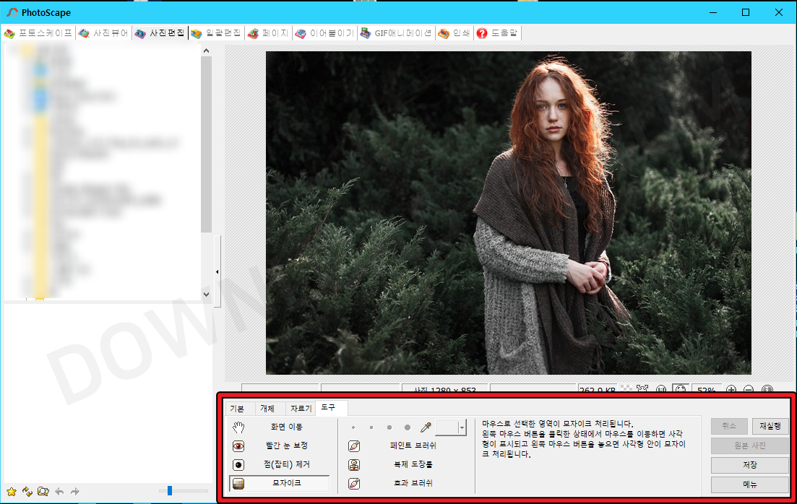797x504 pixels.
Task: Click the folder tree scrollbar up arrow
Action: pyautogui.click(x=206, y=51)
